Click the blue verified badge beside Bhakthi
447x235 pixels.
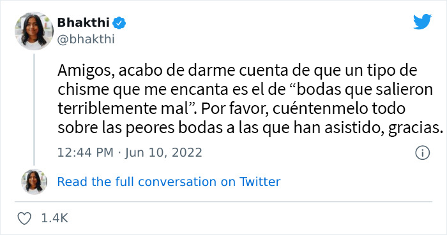(119, 23)
